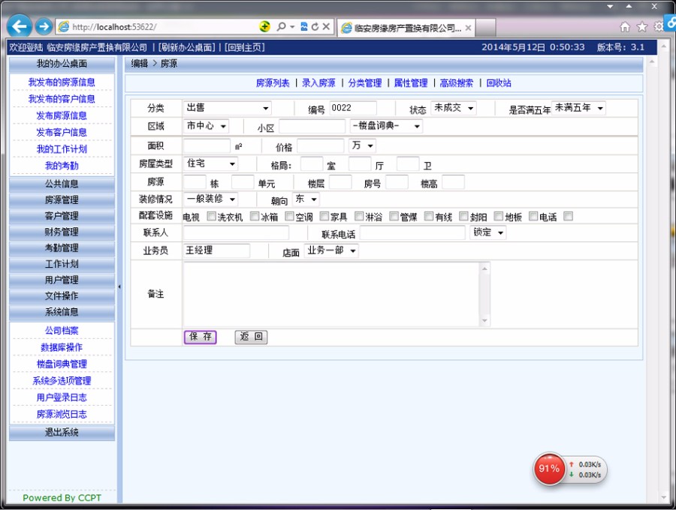Tick the checkbox right after the 电视 label
676x510 pixels.
pos(210,217)
